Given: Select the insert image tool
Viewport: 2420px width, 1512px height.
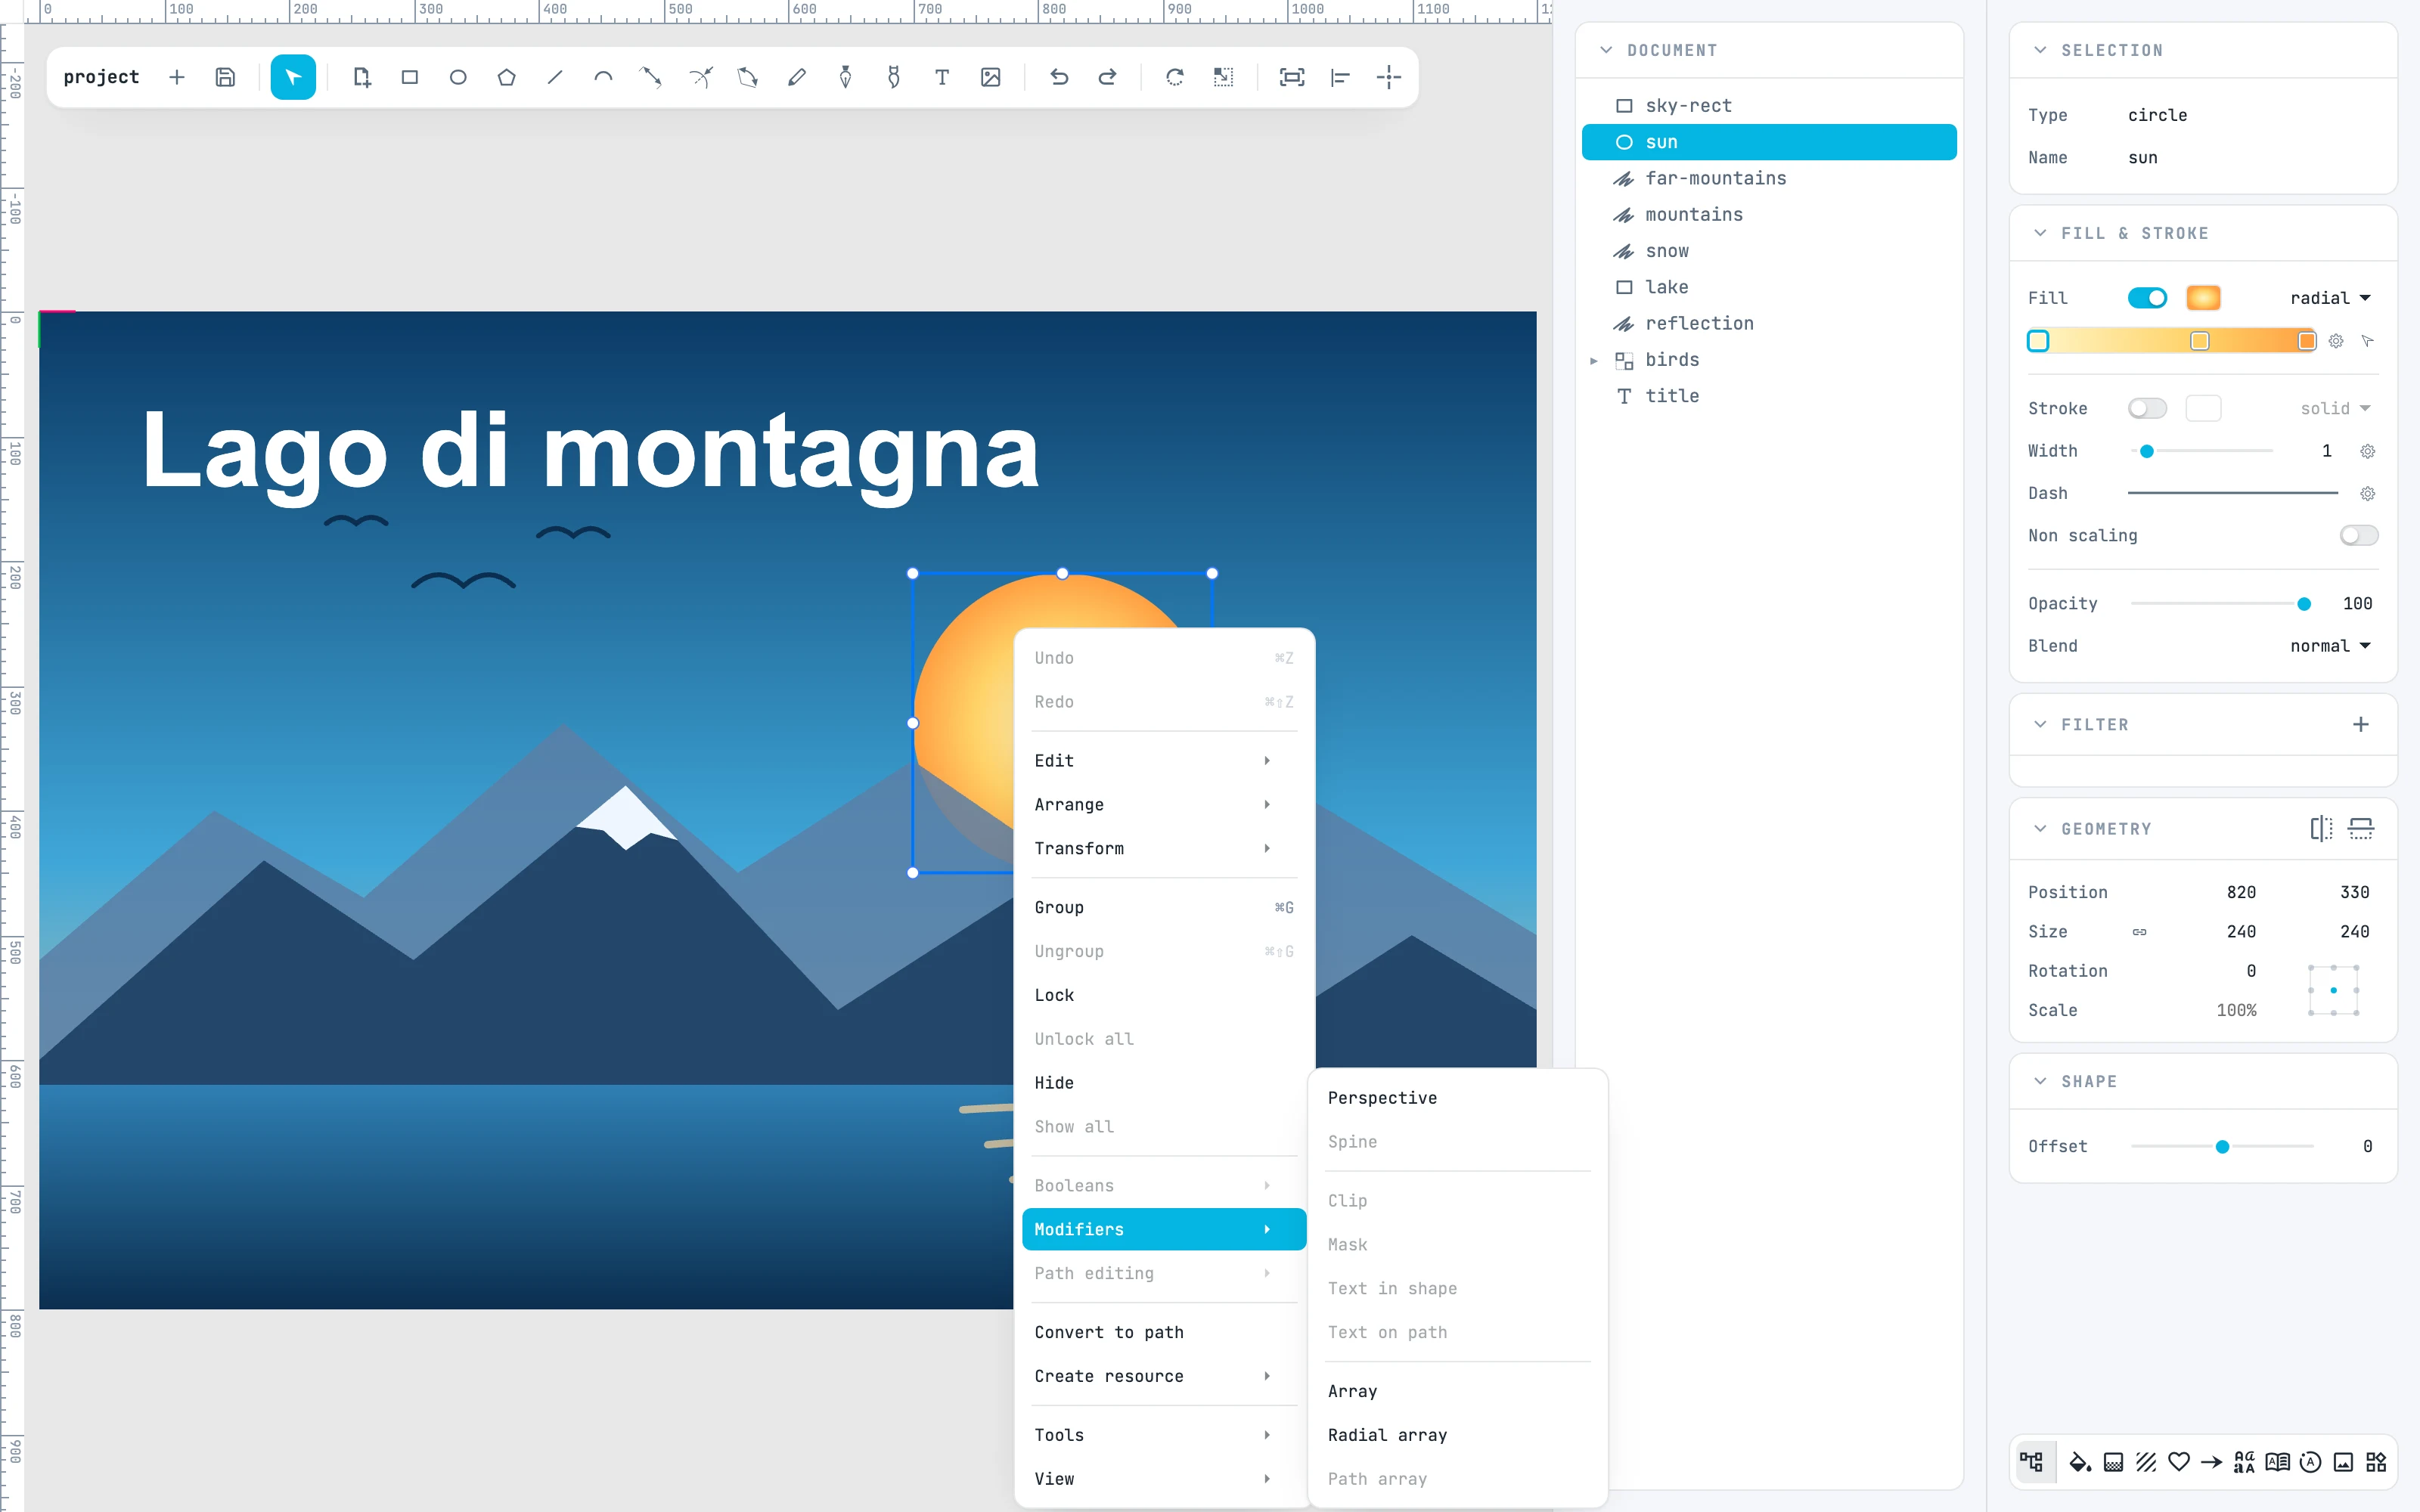Looking at the screenshot, I should pos(990,77).
